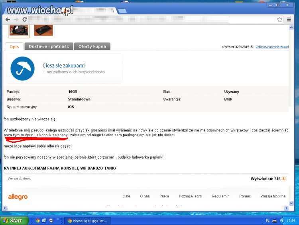Click the blue umbrella safety icon
Screen dimensions: 299x225
point(22,68)
